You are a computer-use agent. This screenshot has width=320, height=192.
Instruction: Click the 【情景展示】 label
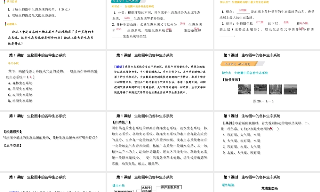(x=231, y=80)
